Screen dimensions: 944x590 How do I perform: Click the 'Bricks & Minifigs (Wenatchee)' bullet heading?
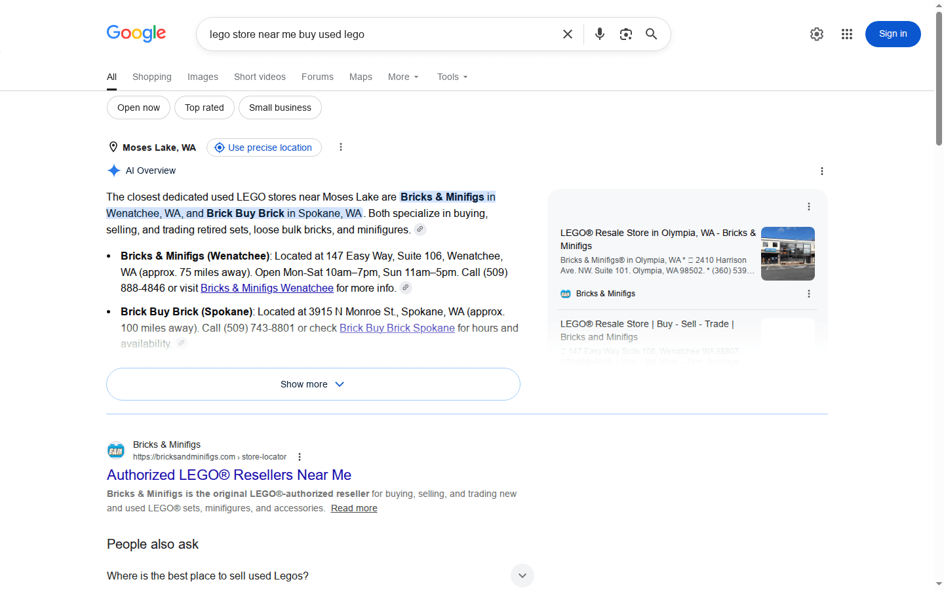pos(195,256)
